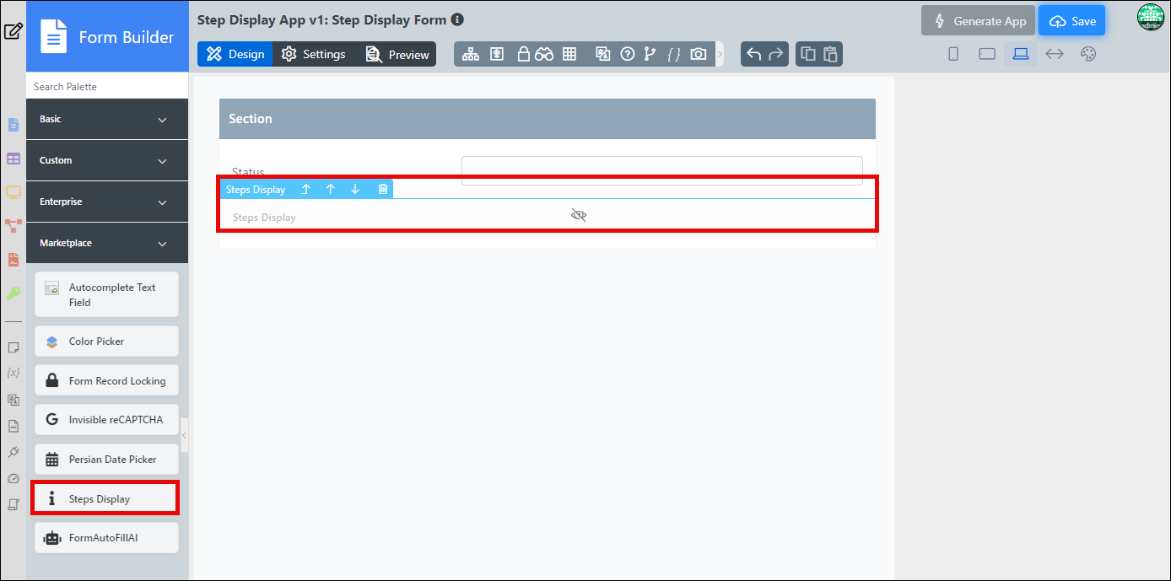Screen dimensions: 1171x581
Task: Click the image file sidebar icon
Action: pyautogui.click(x=13, y=426)
